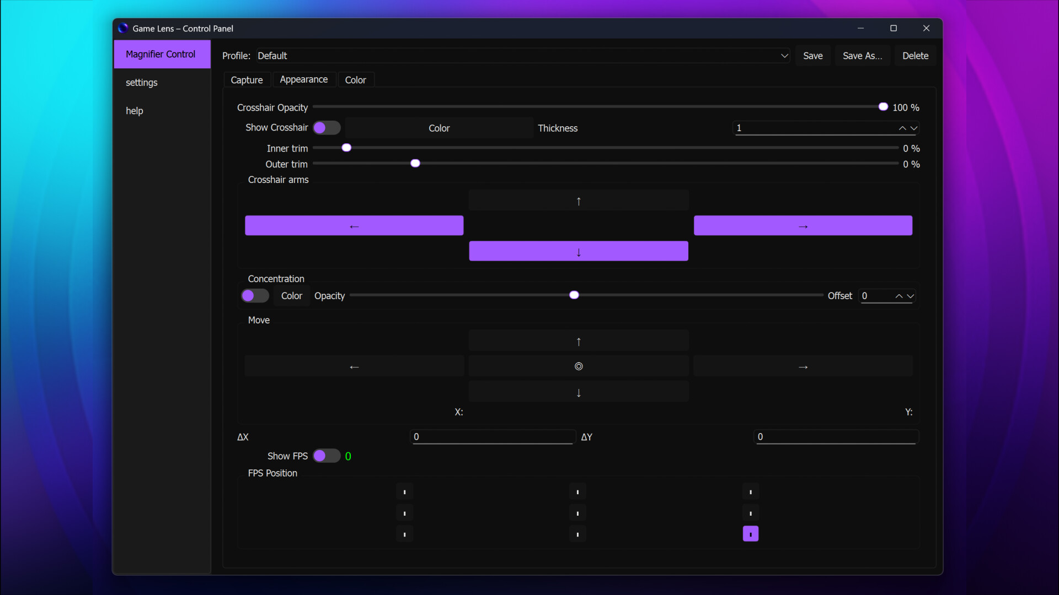Click the Crosshair Opacity slider handle
The width and height of the screenshot is (1059, 595).
883,107
